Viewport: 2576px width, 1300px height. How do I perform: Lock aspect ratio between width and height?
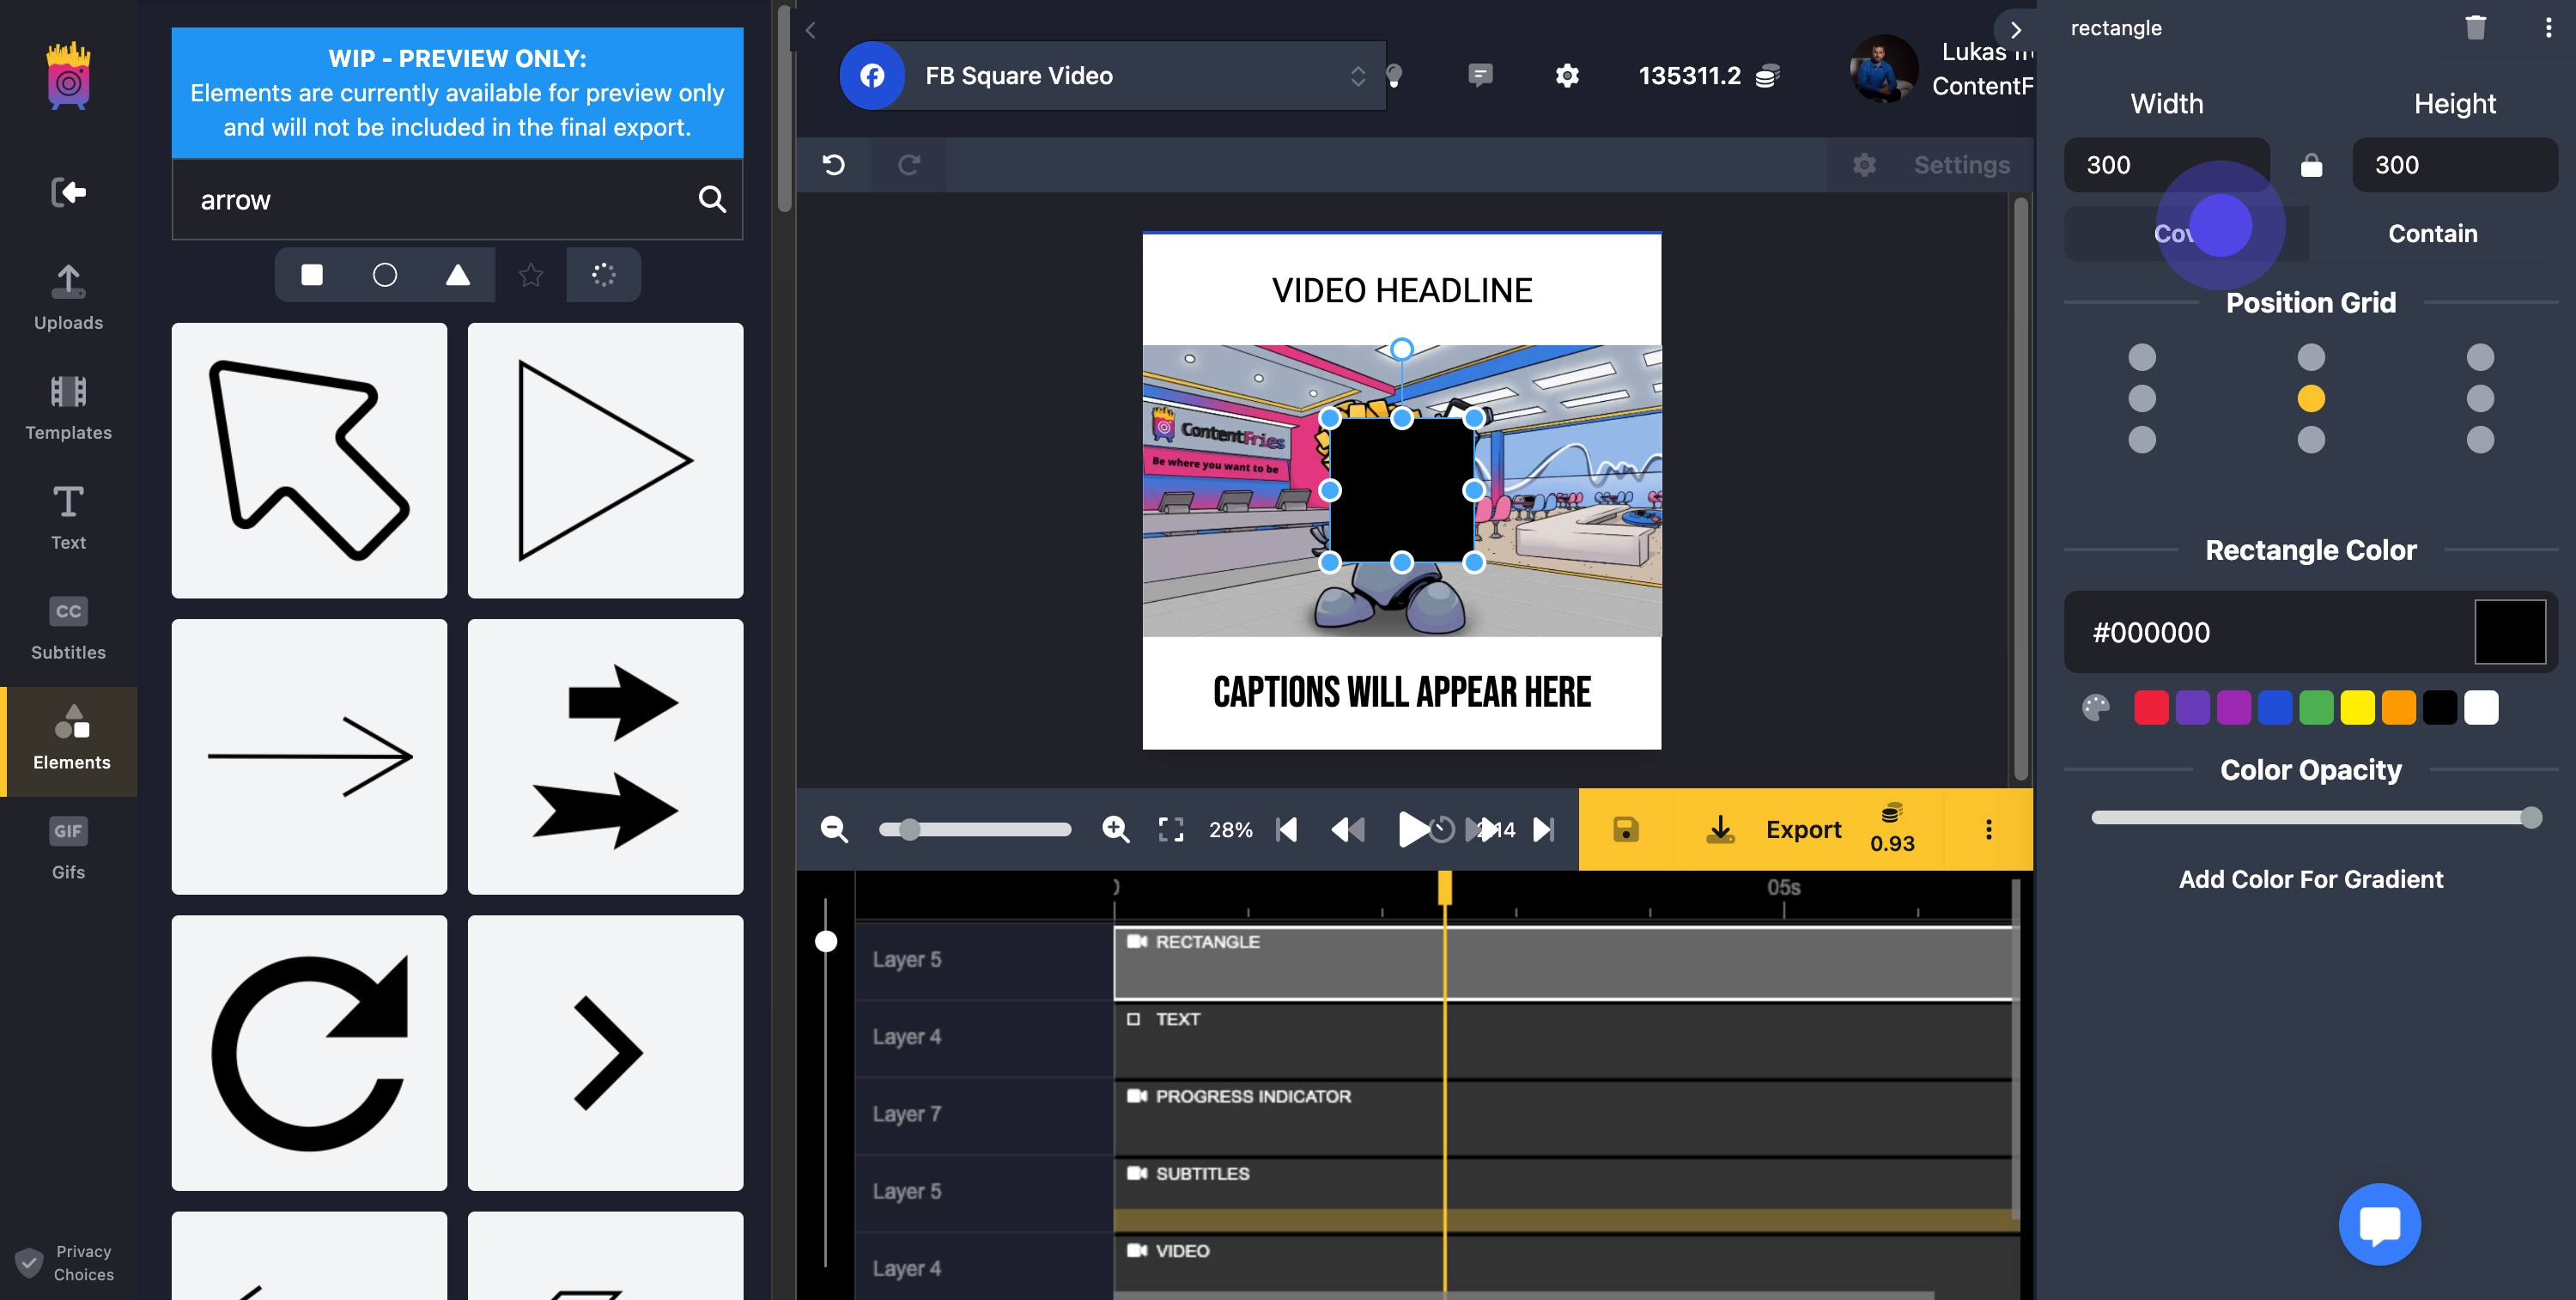click(x=2312, y=165)
